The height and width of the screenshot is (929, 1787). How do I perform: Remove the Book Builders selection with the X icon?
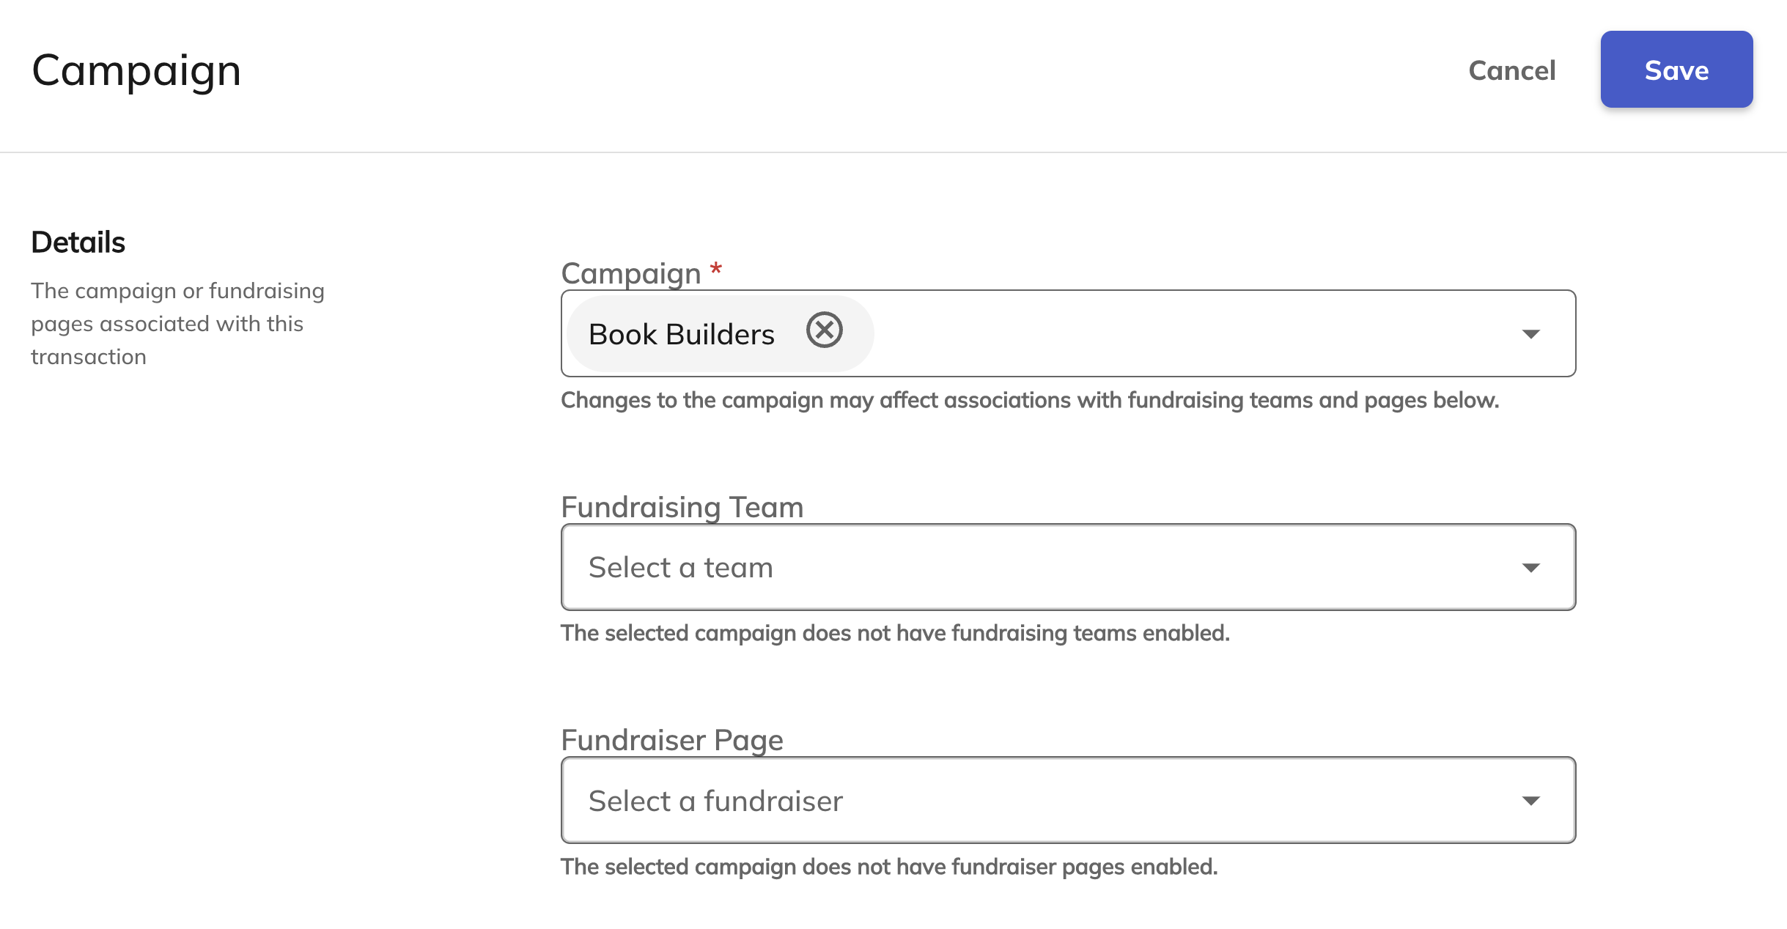(x=825, y=330)
